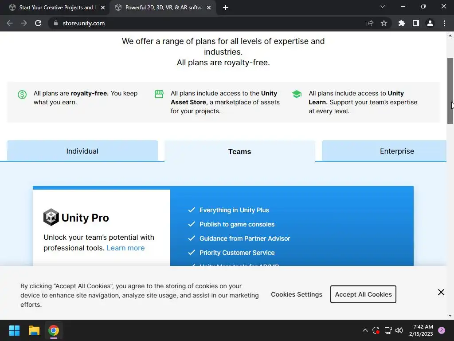Click Guidance from Partner Advisor checkmark
This screenshot has height=341, width=454.
click(x=192, y=238)
